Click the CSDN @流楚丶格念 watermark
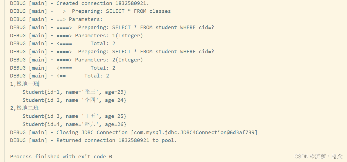The image size is (347, 162). pyautogui.click(x=318, y=156)
